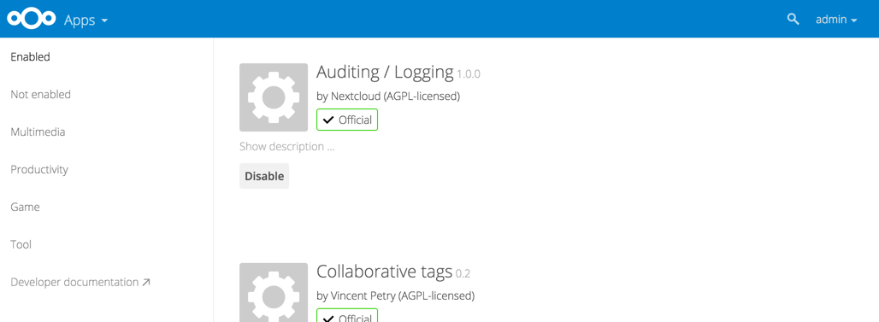Click the Auditing / Logging title
879x322 pixels.
[x=385, y=72]
